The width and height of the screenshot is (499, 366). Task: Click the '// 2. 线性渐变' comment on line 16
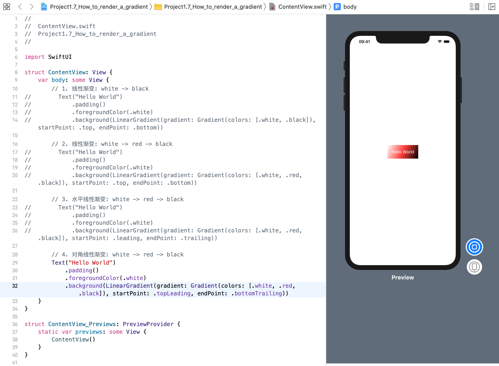[x=112, y=144]
